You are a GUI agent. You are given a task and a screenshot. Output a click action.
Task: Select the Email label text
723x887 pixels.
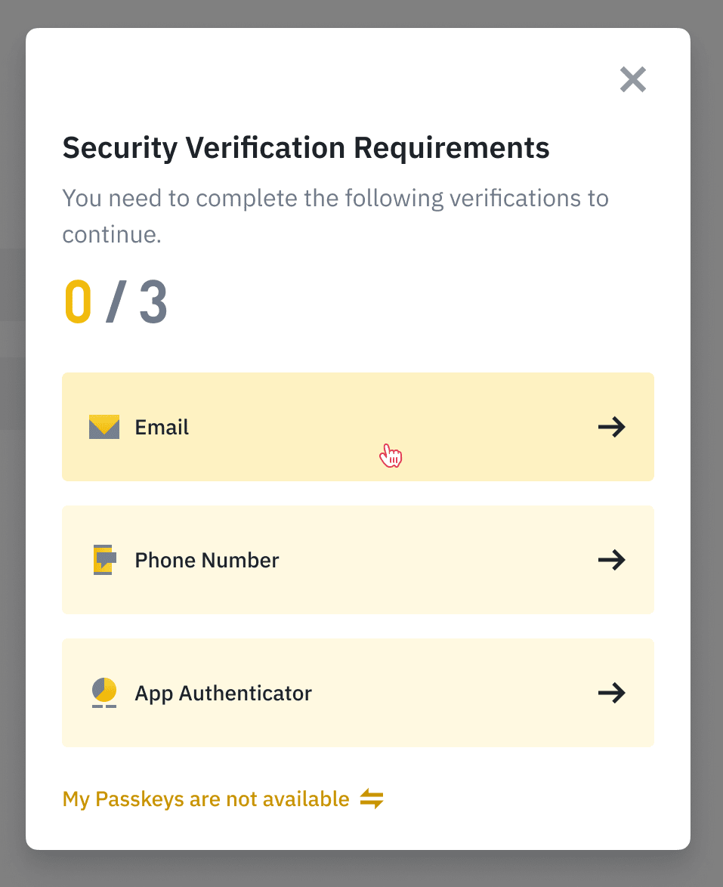point(162,427)
